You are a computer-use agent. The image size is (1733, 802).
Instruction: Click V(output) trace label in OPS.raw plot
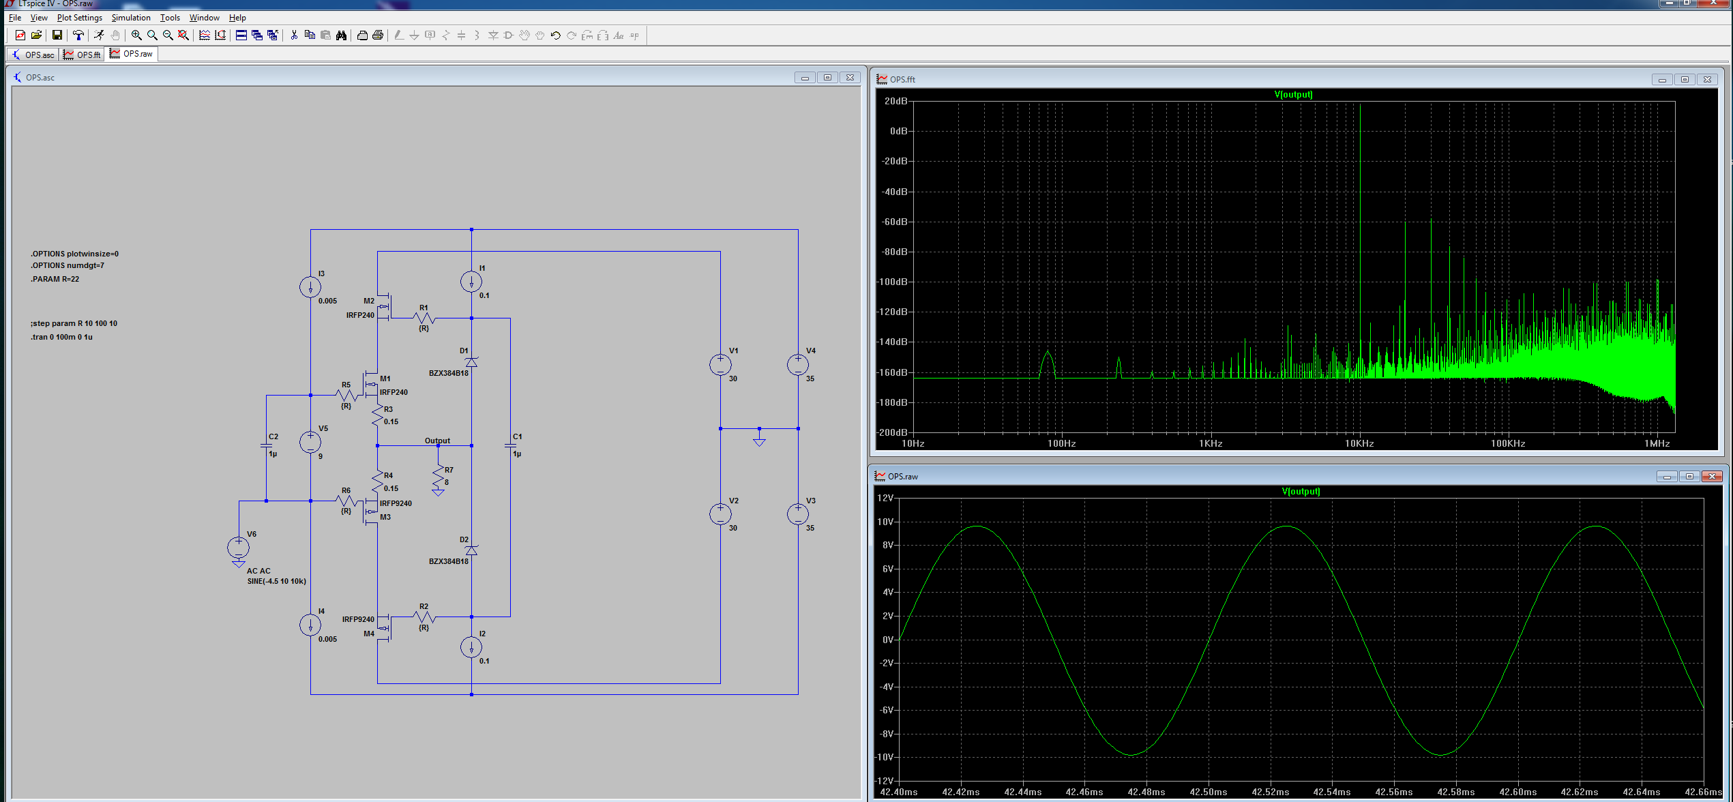[1301, 492]
